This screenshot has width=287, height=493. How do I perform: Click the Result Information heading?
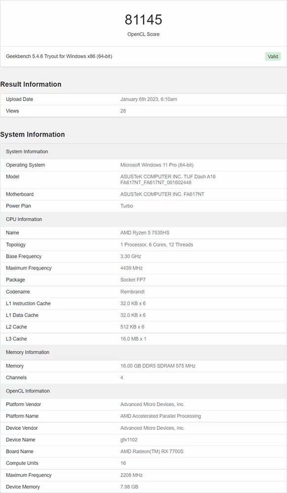[x=31, y=84]
